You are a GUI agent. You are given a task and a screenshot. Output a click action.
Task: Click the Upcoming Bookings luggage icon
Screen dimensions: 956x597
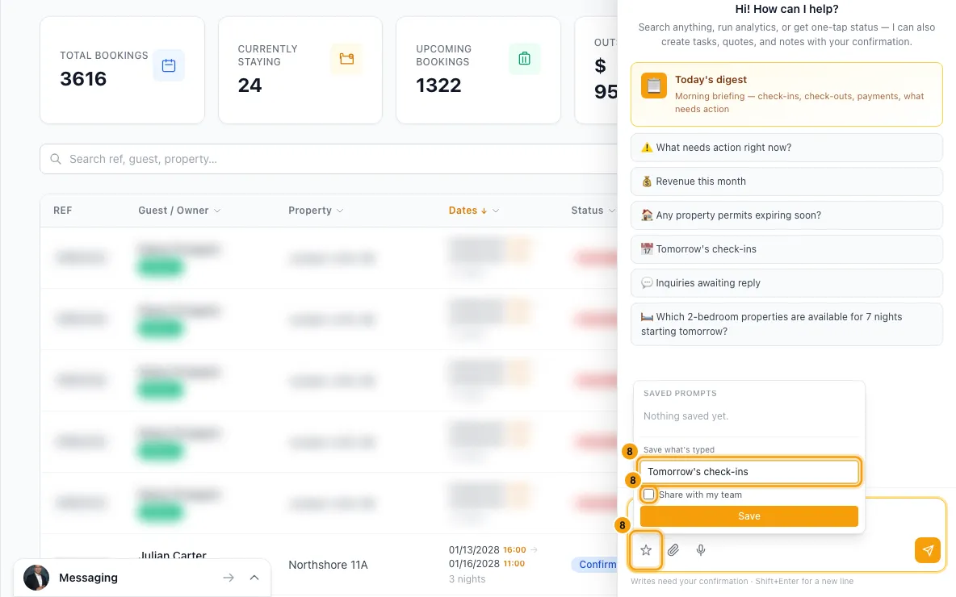pyautogui.click(x=524, y=59)
